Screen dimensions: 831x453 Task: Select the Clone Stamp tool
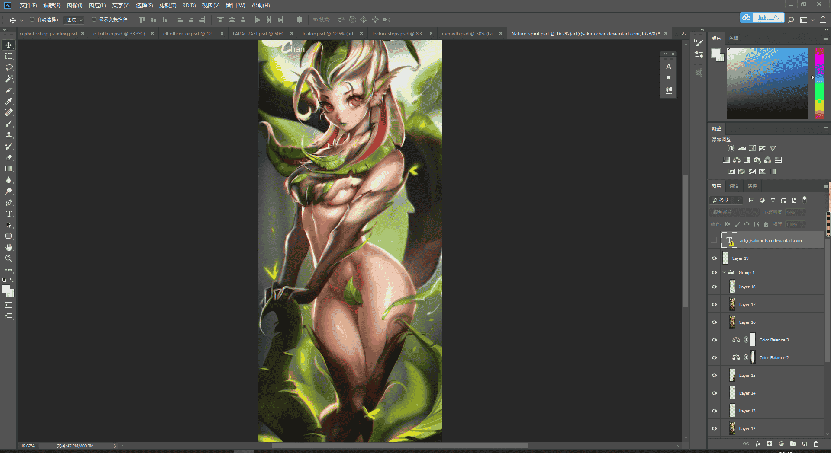pyautogui.click(x=9, y=135)
